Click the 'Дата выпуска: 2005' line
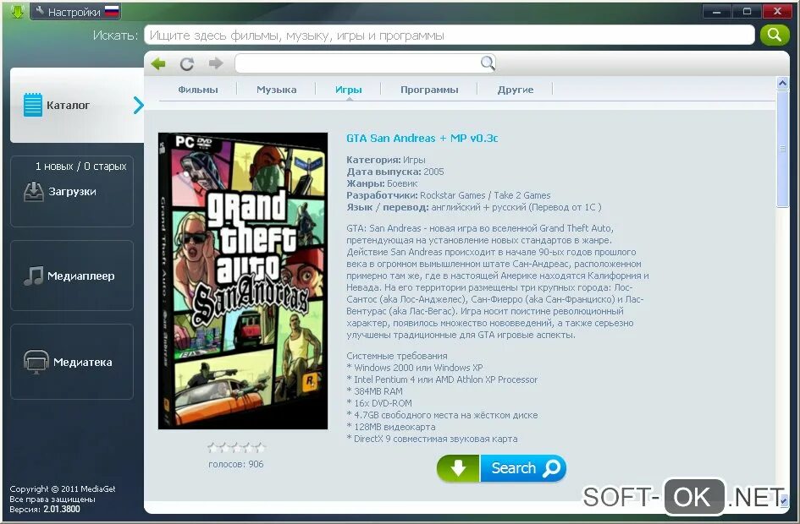The width and height of the screenshot is (800, 524). (395, 172)
